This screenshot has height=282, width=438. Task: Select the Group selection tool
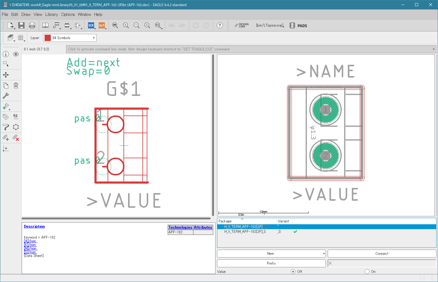[x=6, y=64]
